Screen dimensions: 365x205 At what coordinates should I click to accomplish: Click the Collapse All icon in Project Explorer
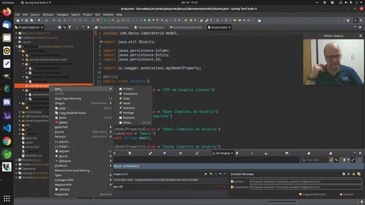[59, 27]
